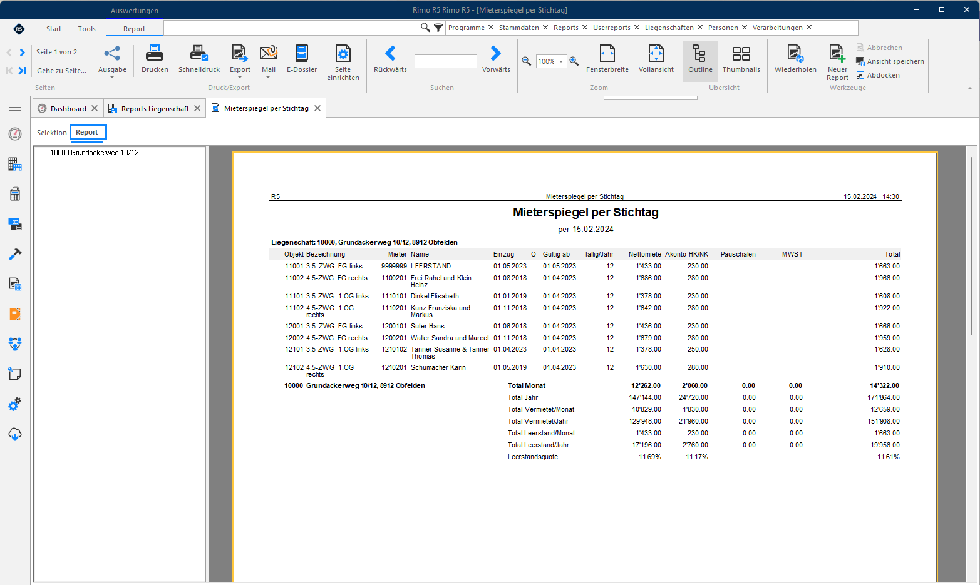This screenshot has width=980, height=585.
Task: Open the Tools ribbon tab
Action: (x=87, y=29)
